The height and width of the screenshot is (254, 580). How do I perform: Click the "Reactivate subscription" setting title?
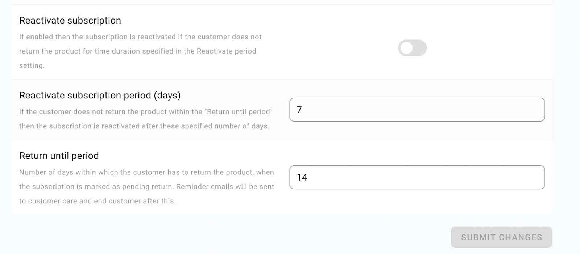(70, 21)
